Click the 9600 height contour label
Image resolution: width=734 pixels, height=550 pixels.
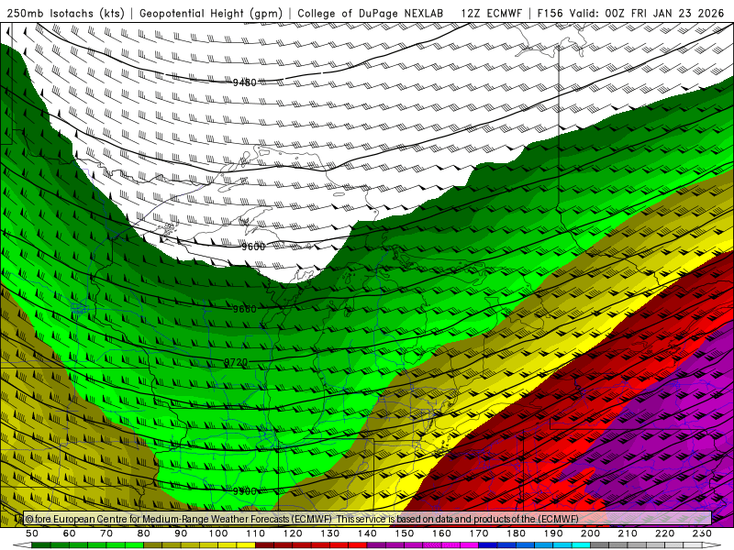pos(253,247)
